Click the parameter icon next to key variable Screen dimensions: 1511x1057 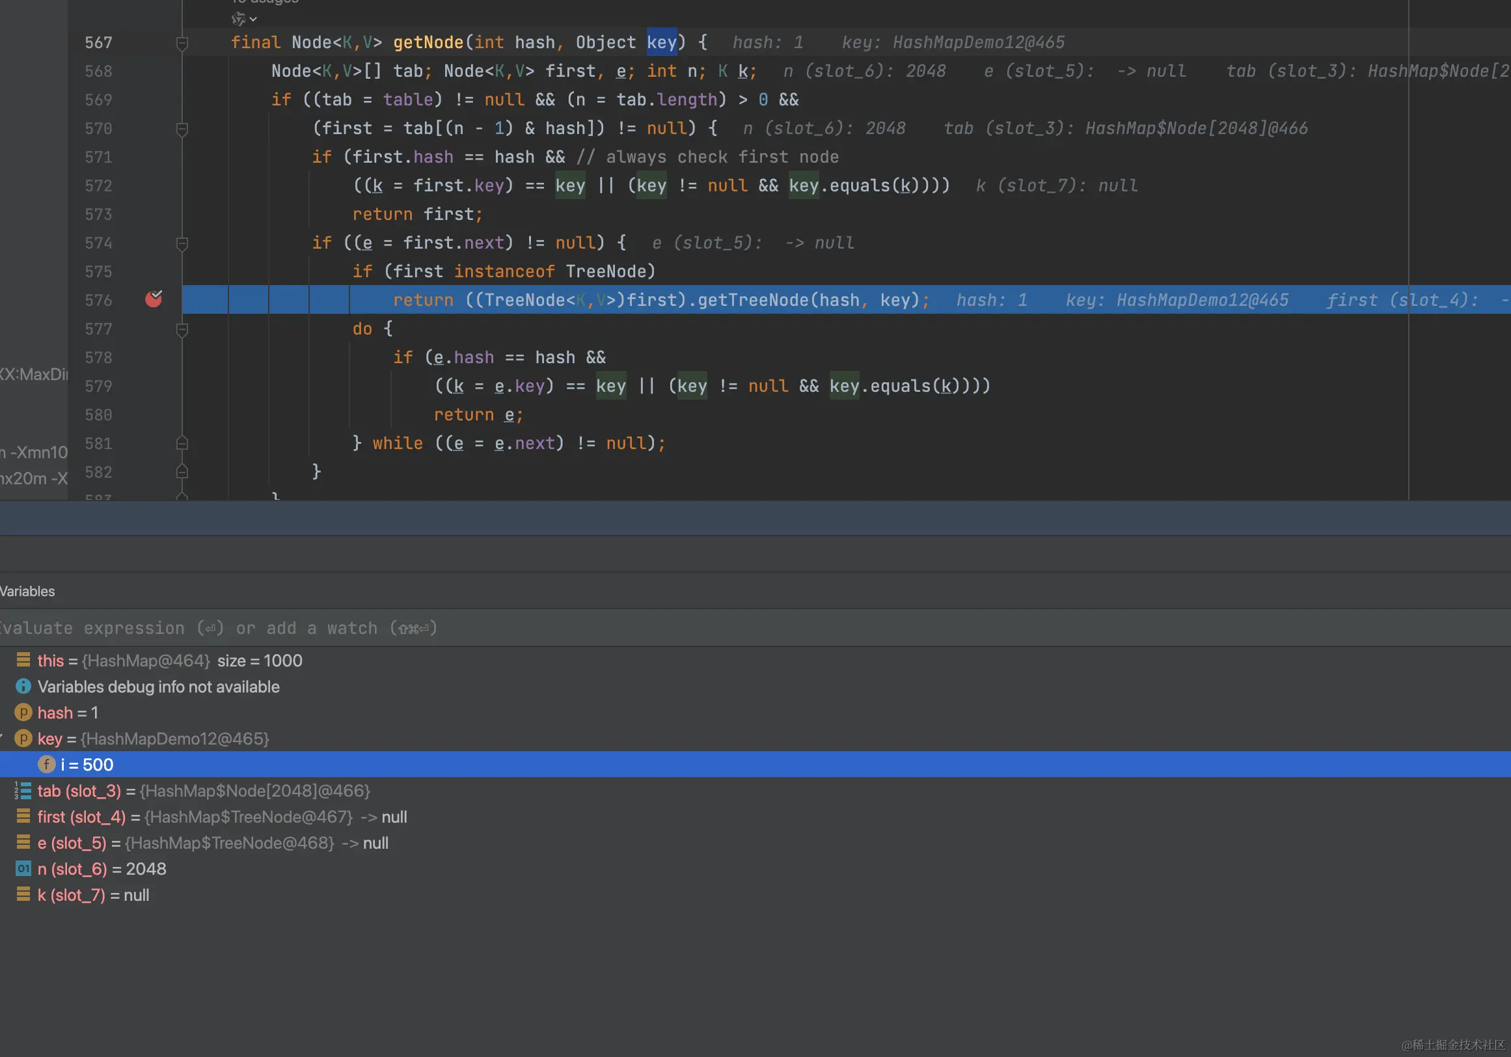pyautogui.click(x=23, y=739)
